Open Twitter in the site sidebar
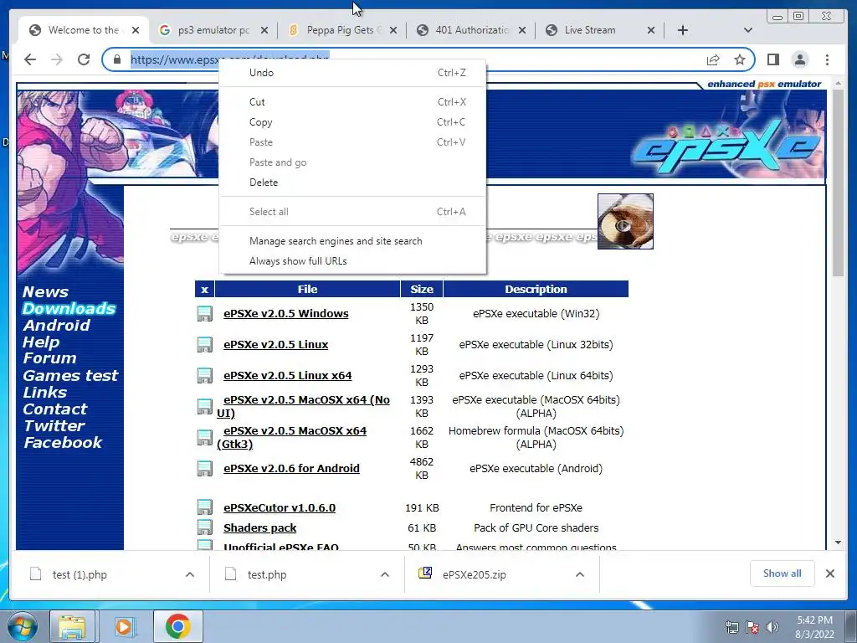This screenshot has height=643, width=857. coord(54,426)
